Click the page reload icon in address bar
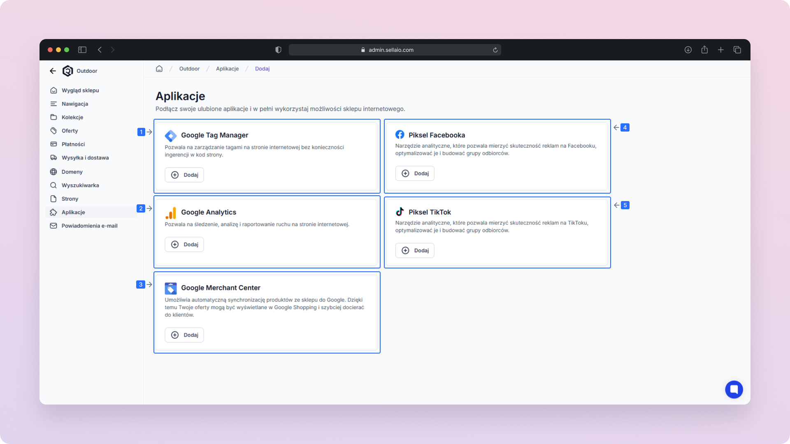The height and width of the screenshot is (444, 790). tap(495, 50)
